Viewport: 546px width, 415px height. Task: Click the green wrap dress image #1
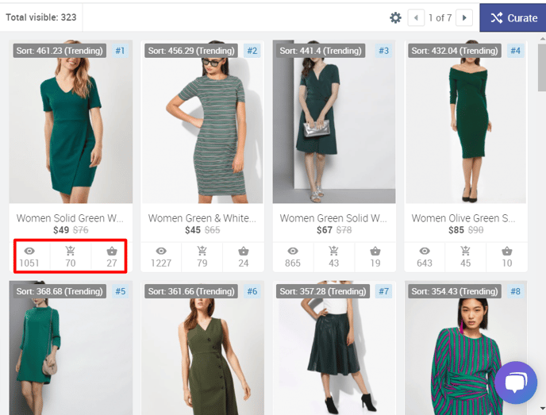pos(71,122)
